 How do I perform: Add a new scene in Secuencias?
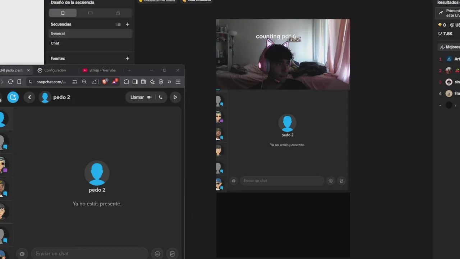click(128, 24)
